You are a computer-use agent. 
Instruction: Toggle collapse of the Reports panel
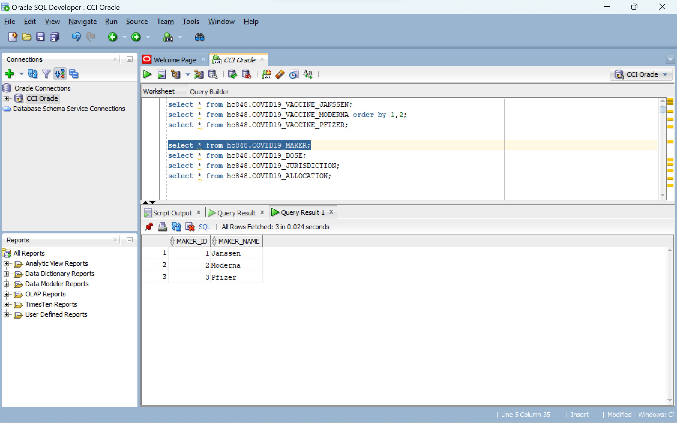point(129,240)
